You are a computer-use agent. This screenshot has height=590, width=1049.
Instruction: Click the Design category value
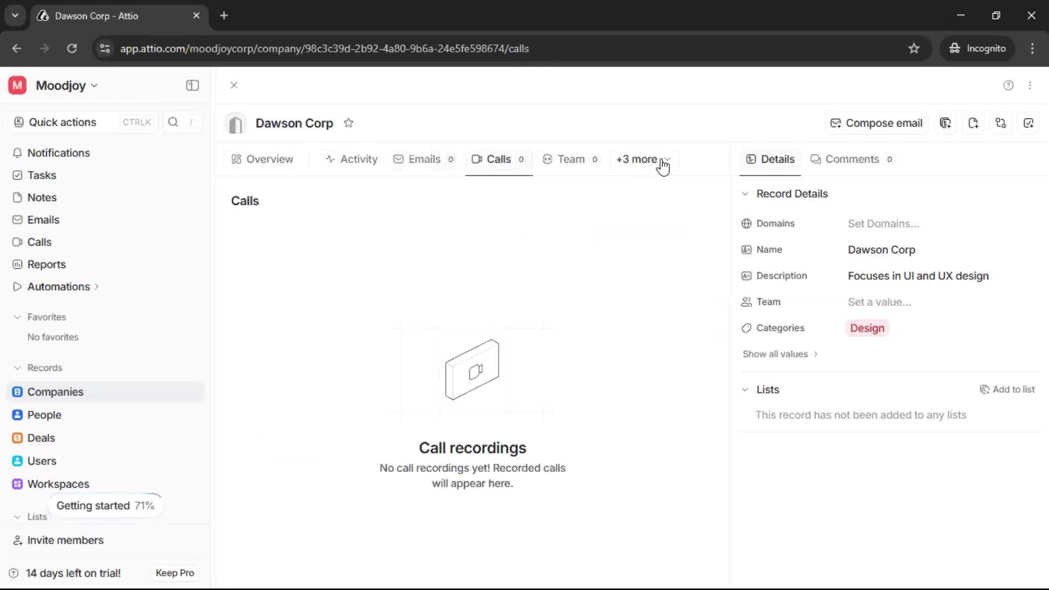coord(867,328)
